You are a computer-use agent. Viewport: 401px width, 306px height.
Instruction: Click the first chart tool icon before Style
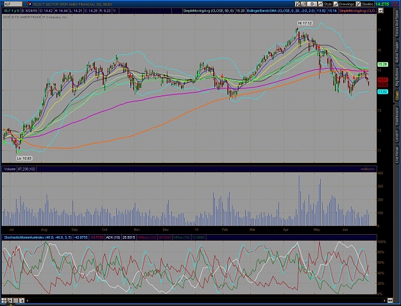298,4
